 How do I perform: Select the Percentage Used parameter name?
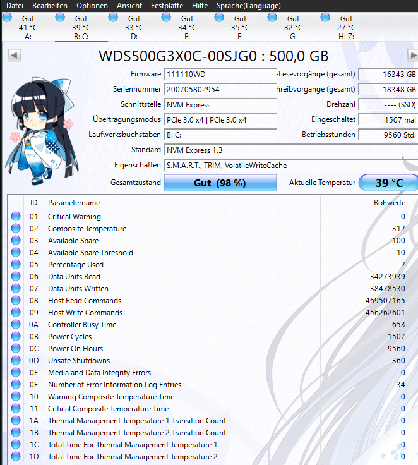[76, 265]
